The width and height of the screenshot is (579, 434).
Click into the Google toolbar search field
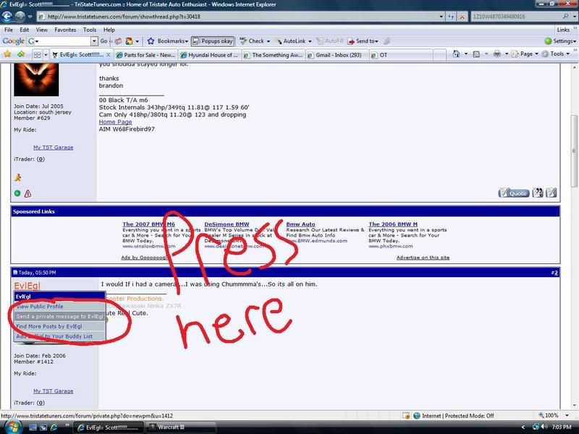point(64,41)
